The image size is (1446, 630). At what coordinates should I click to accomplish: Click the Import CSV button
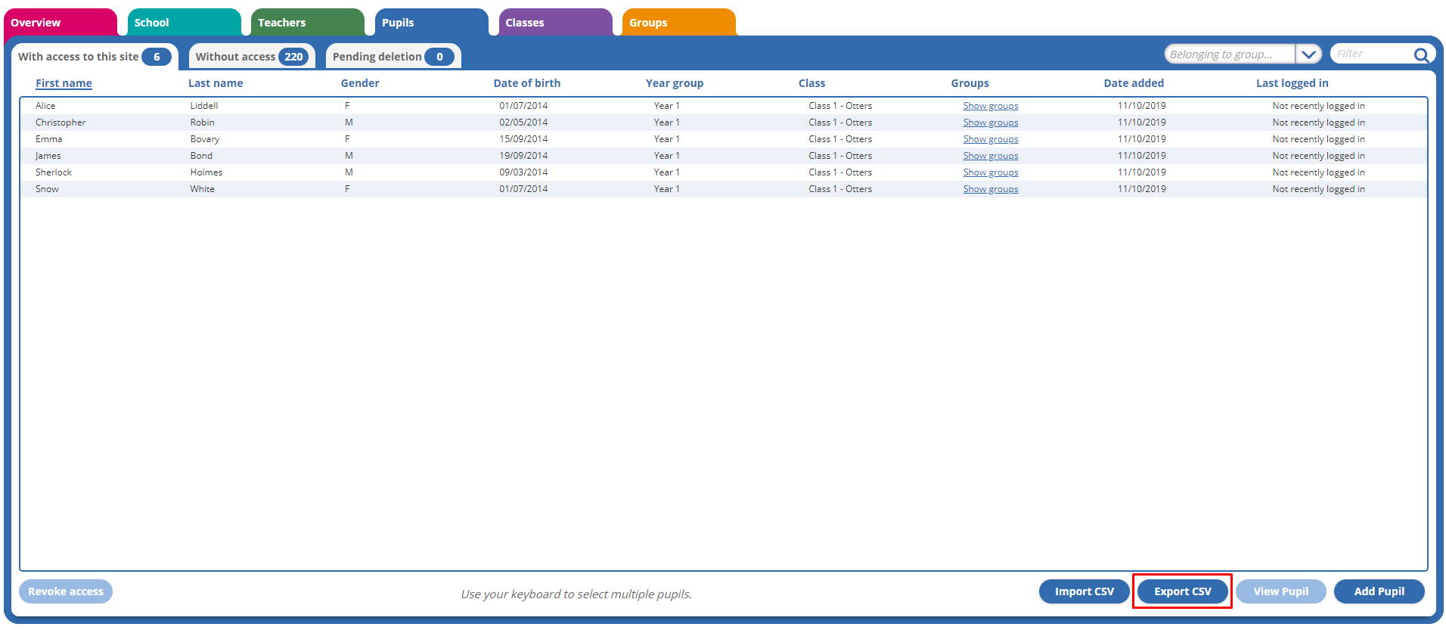[1084, 591]
